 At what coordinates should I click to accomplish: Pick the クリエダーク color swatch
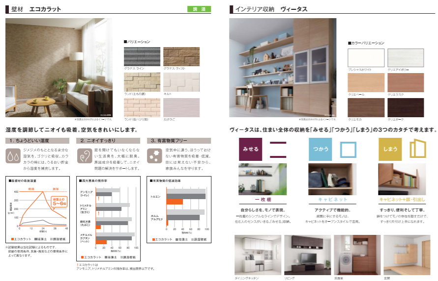(x=406, y=107)
